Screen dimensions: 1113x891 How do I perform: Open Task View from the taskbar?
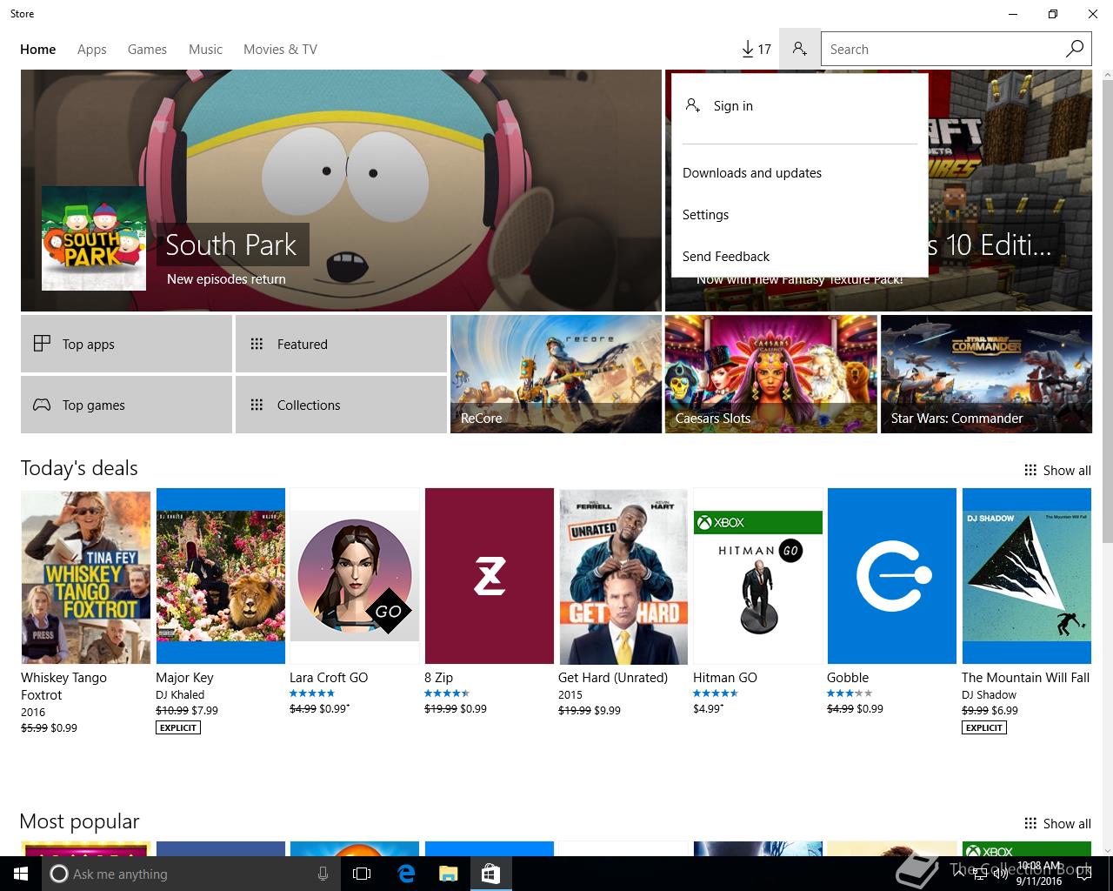tap(362, 874)
